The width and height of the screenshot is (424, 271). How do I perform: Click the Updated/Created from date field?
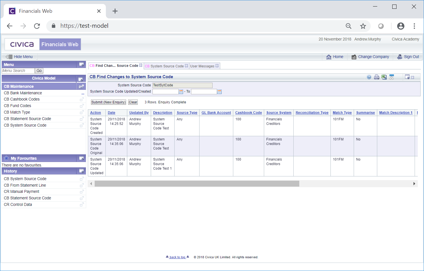click(166, 91)
